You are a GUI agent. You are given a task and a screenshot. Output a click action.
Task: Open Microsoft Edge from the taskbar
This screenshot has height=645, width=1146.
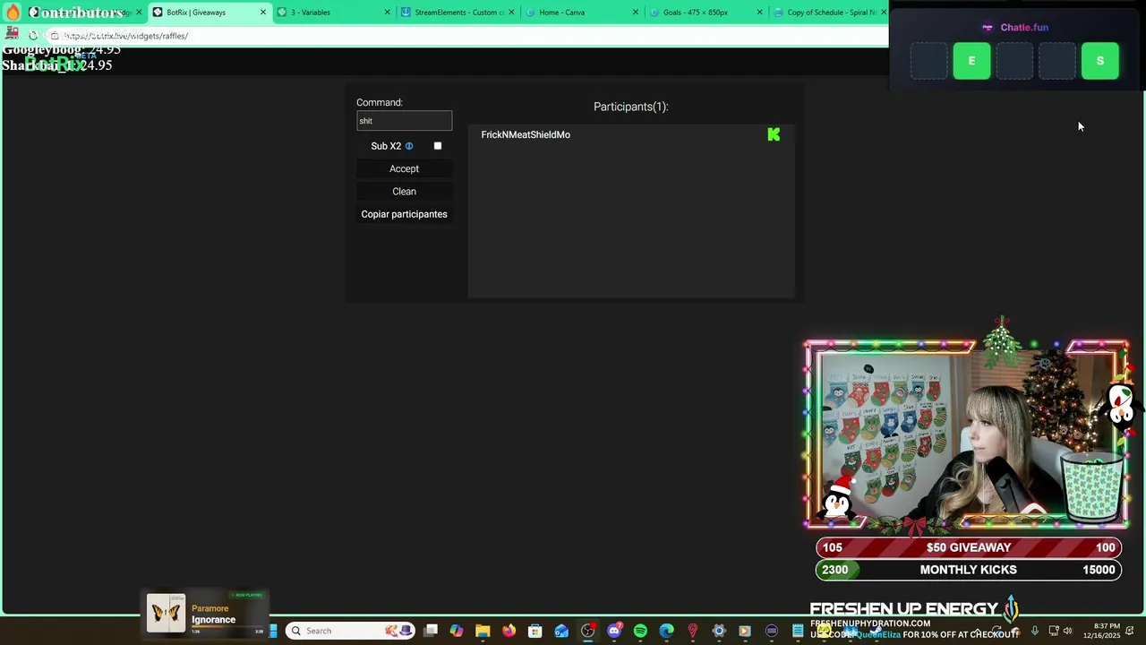point(666,631)
